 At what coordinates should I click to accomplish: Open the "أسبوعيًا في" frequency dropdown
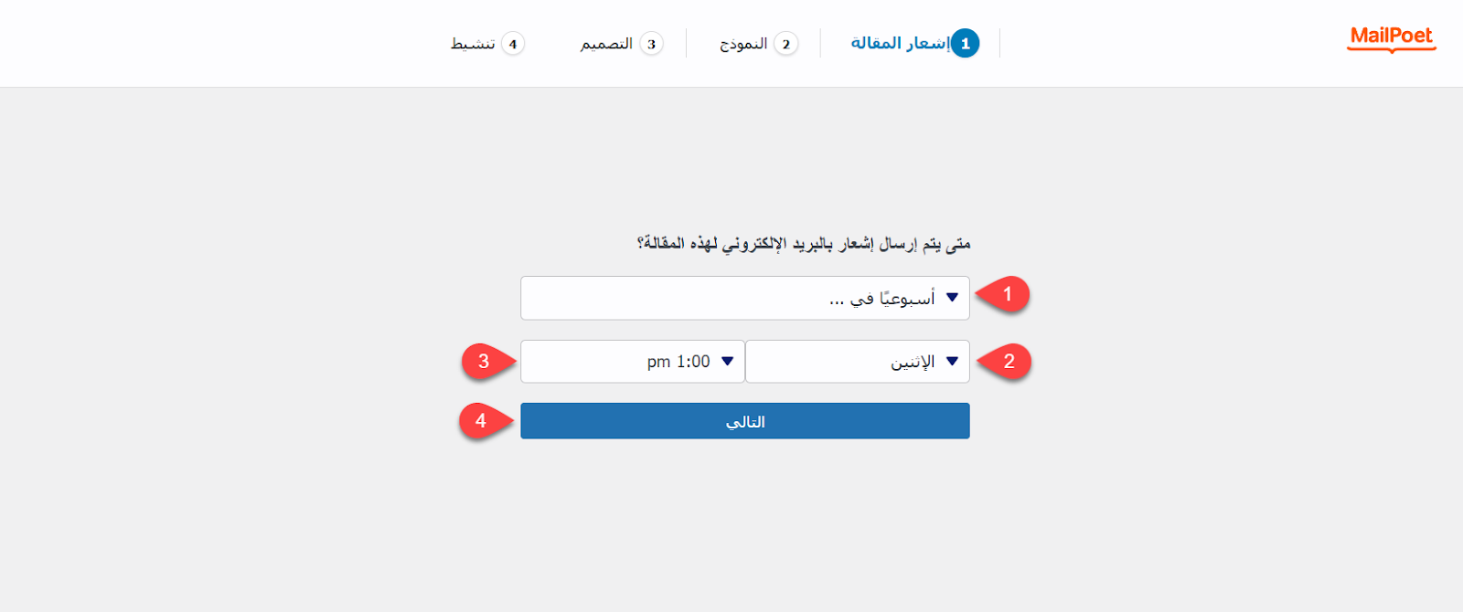tap(744, 298)
